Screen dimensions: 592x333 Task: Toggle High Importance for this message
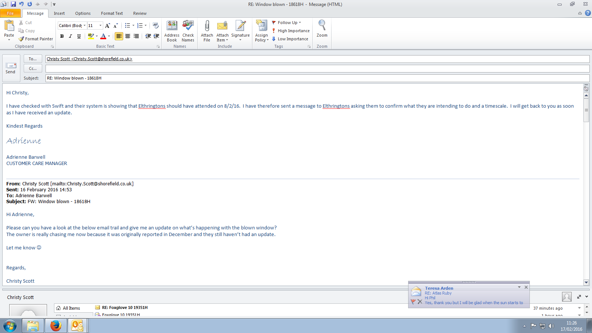(x=291, y=31)
